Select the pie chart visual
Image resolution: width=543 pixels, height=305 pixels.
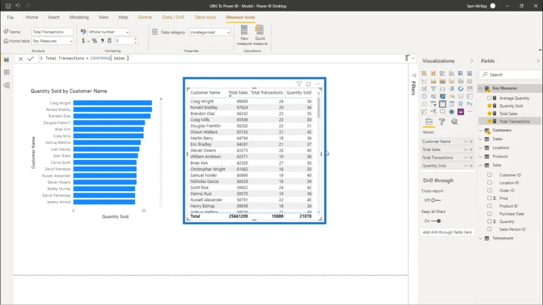[451, 89]
